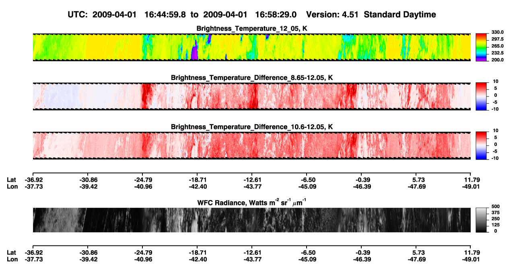Click the Brightness_Temperature_12_05 panel title
Screen dimensions: 523x268
pyautogui.click(x=252, y=29)
